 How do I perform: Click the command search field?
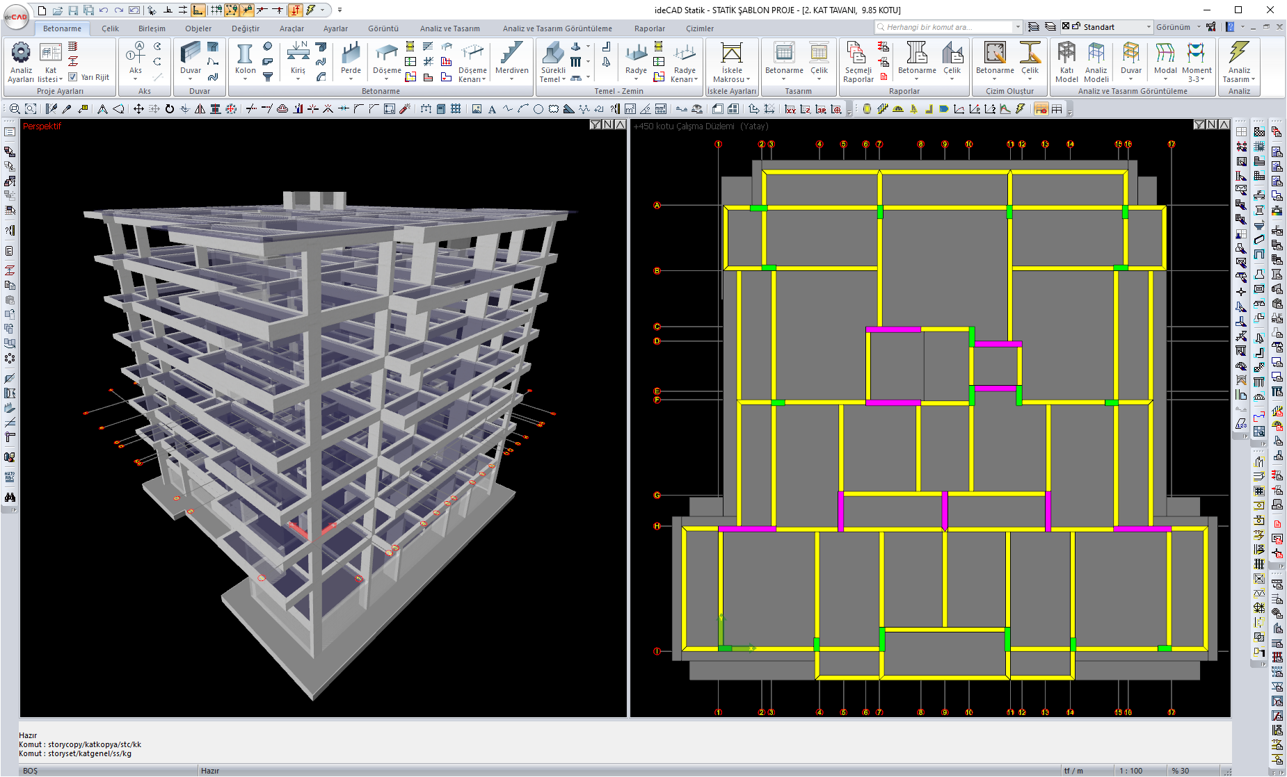point(944,27)
